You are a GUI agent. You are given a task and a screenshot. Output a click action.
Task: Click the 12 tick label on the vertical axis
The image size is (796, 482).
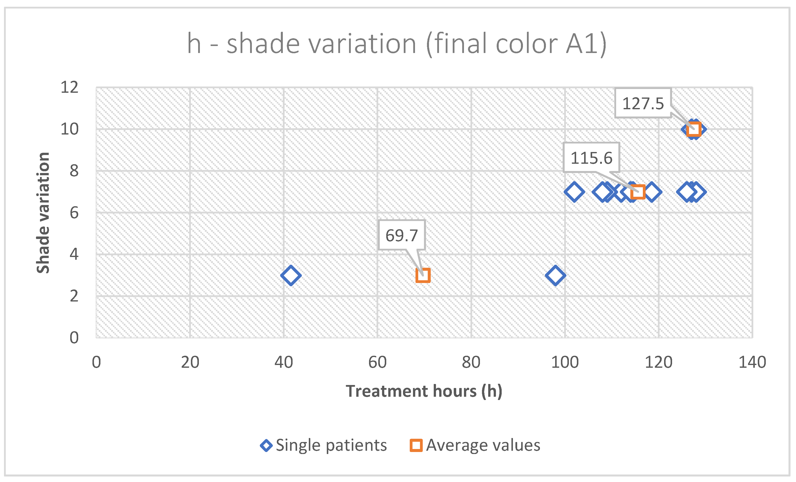pos(69,87)
